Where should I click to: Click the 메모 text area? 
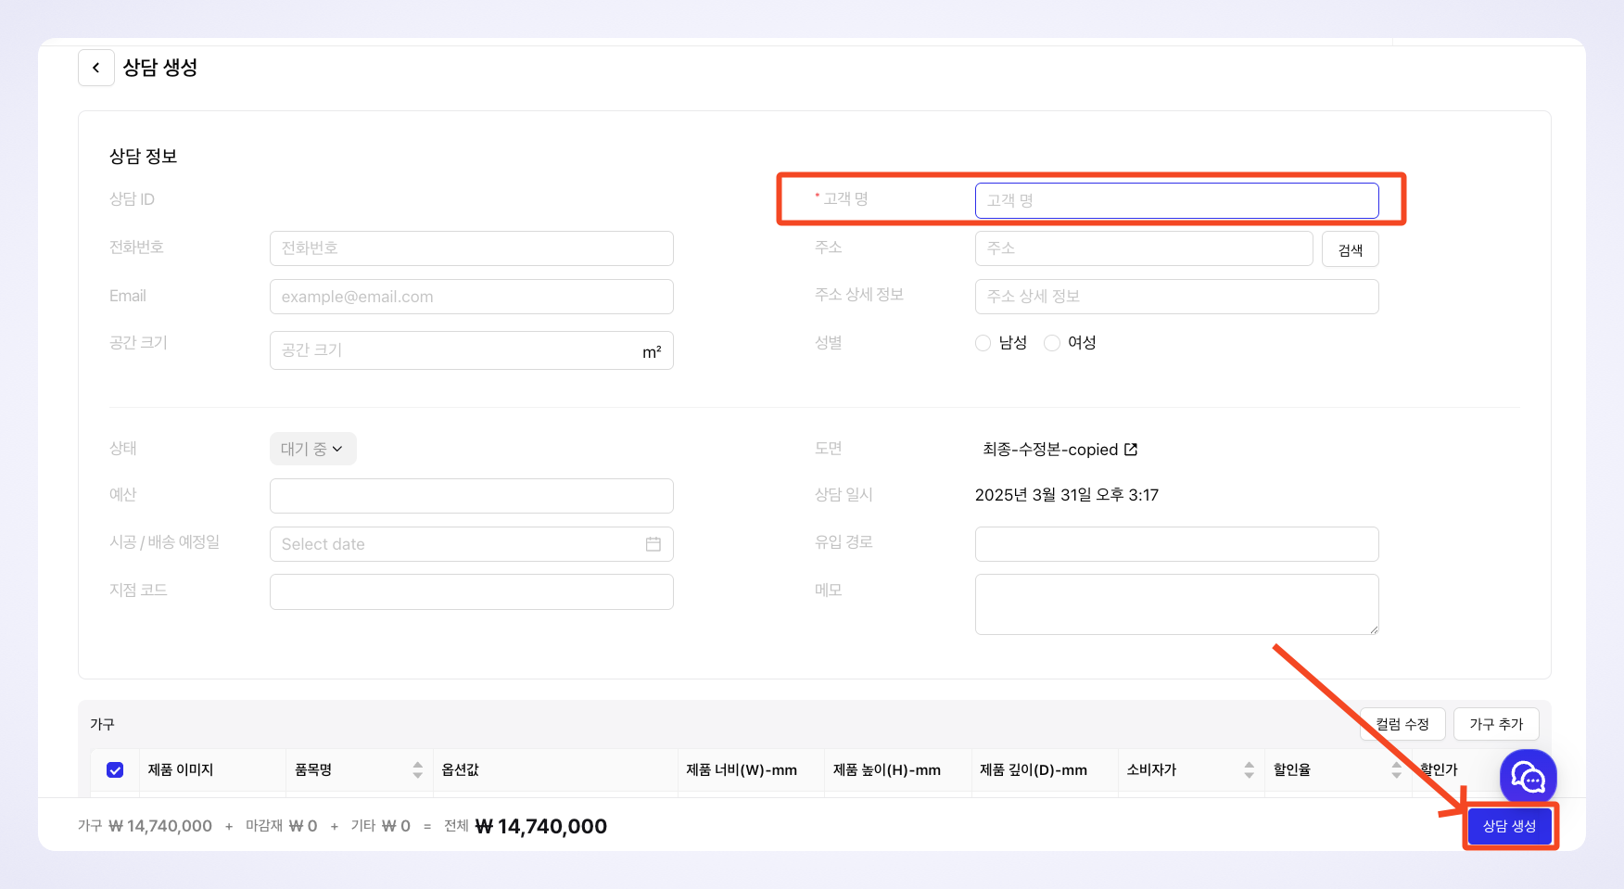pos(1176,603)
